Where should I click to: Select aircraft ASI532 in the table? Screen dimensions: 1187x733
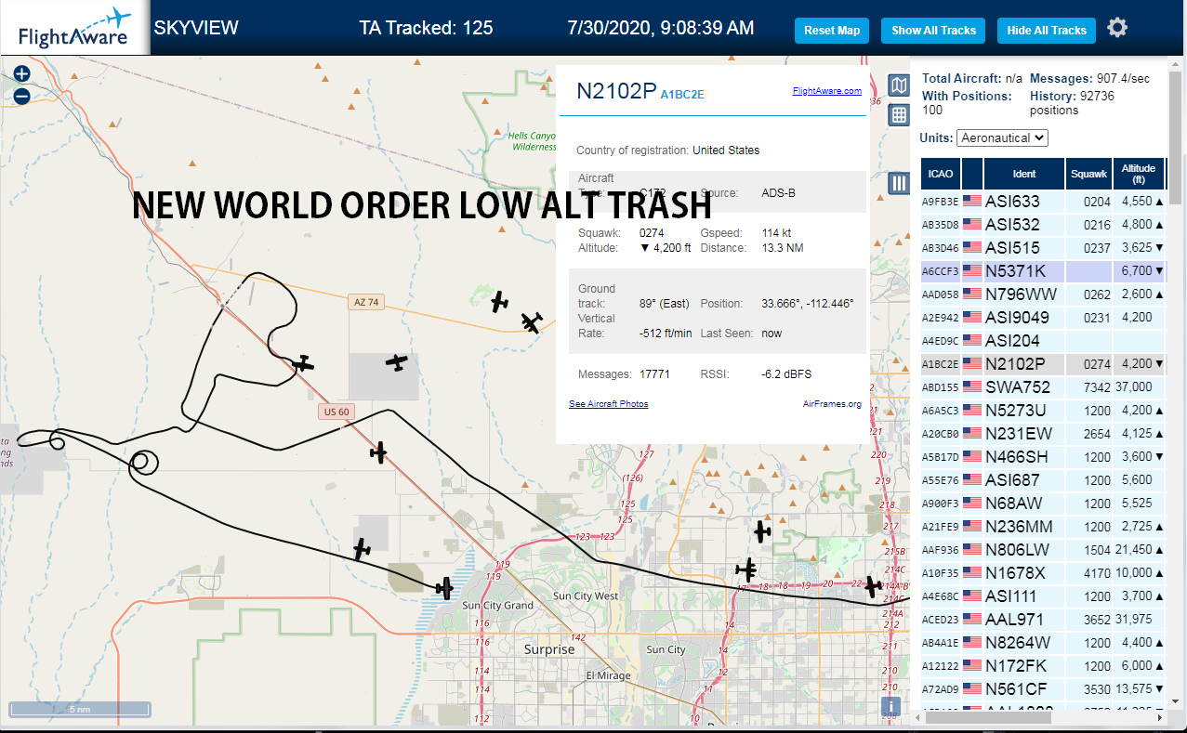click(x=1044, y=224)
